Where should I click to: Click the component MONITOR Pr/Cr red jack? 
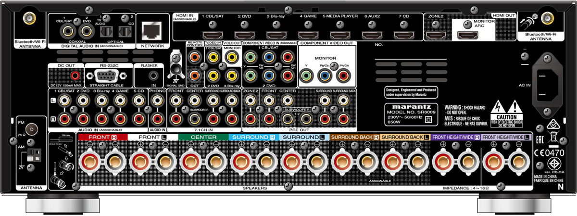pos(343,76)
